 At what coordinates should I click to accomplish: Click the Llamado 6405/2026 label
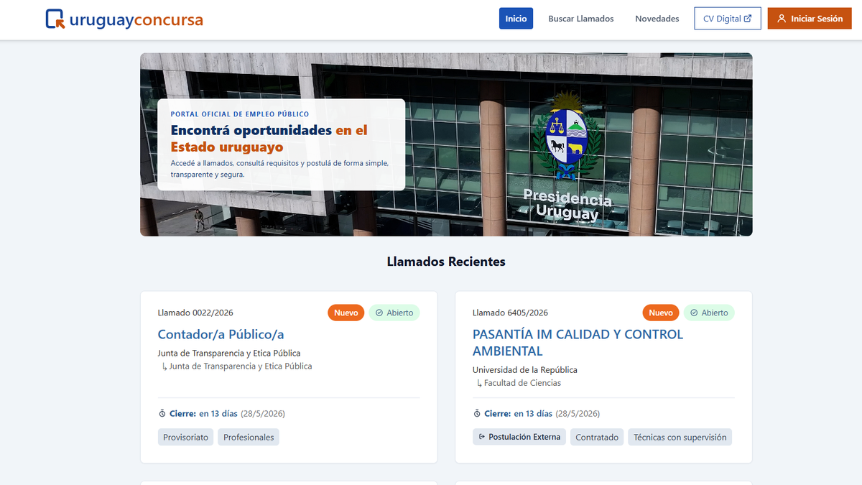510,313
